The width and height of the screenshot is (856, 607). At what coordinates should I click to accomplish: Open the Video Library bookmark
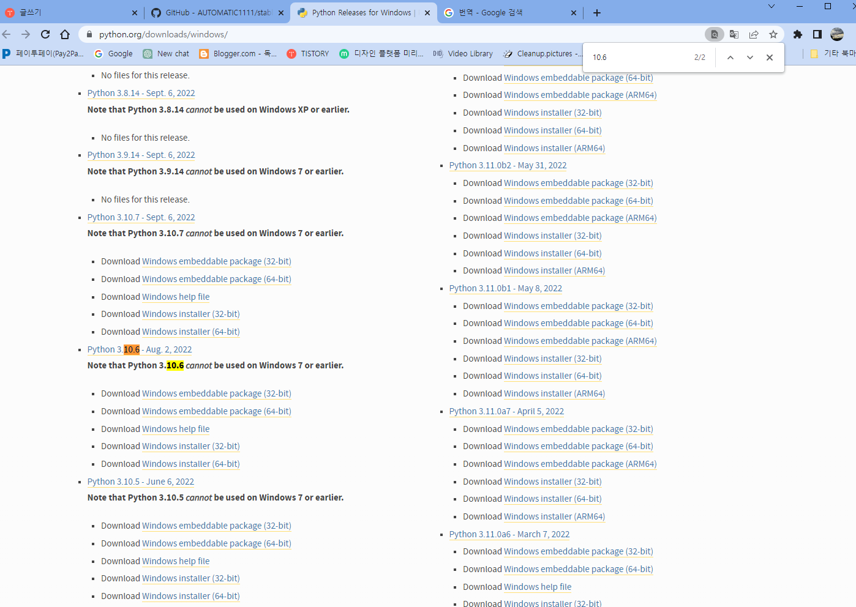pyautogui.click(x=463, y=54)
